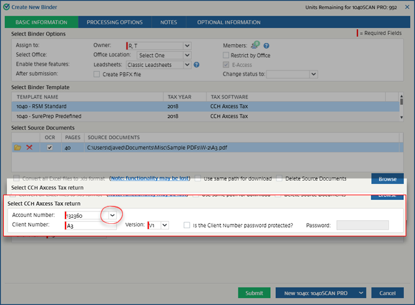Open the Office Location dropdown
Image resolution: width=415 pixels, height=305 pixels.
click(187, 55)
